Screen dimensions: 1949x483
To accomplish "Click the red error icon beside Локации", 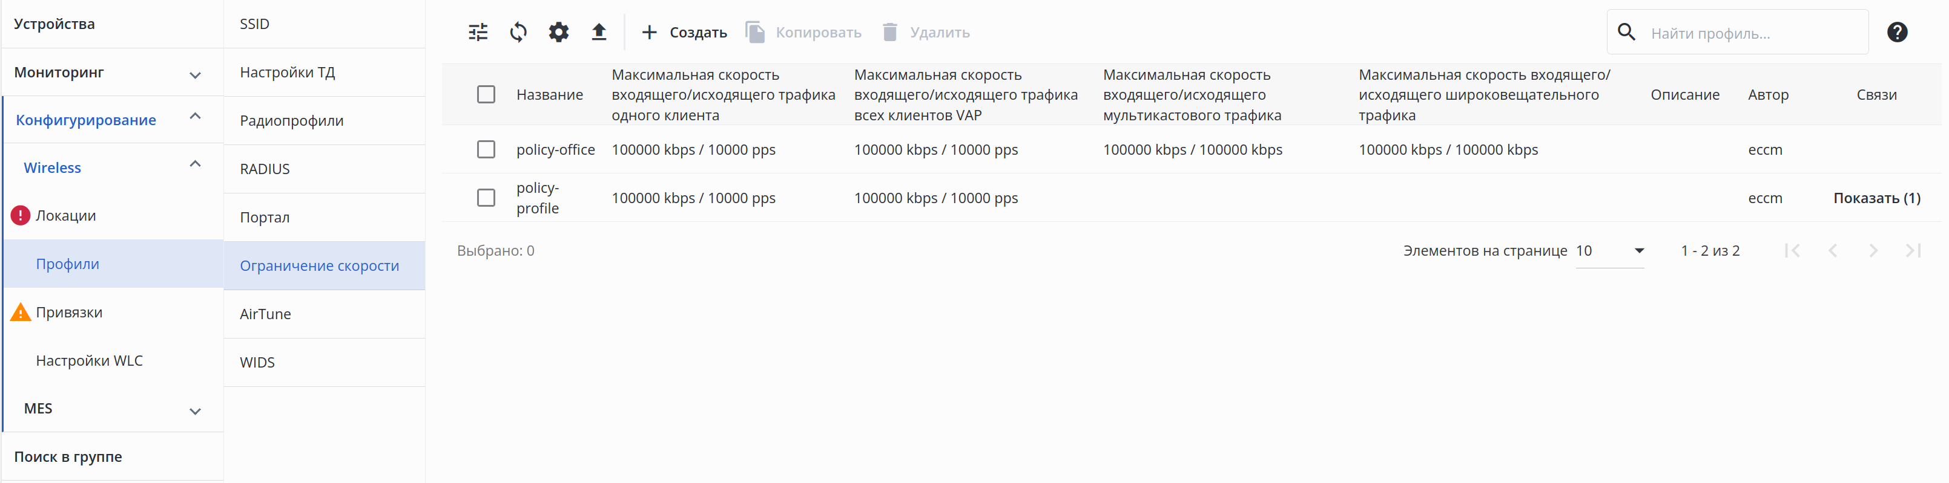I will point(21,215).
